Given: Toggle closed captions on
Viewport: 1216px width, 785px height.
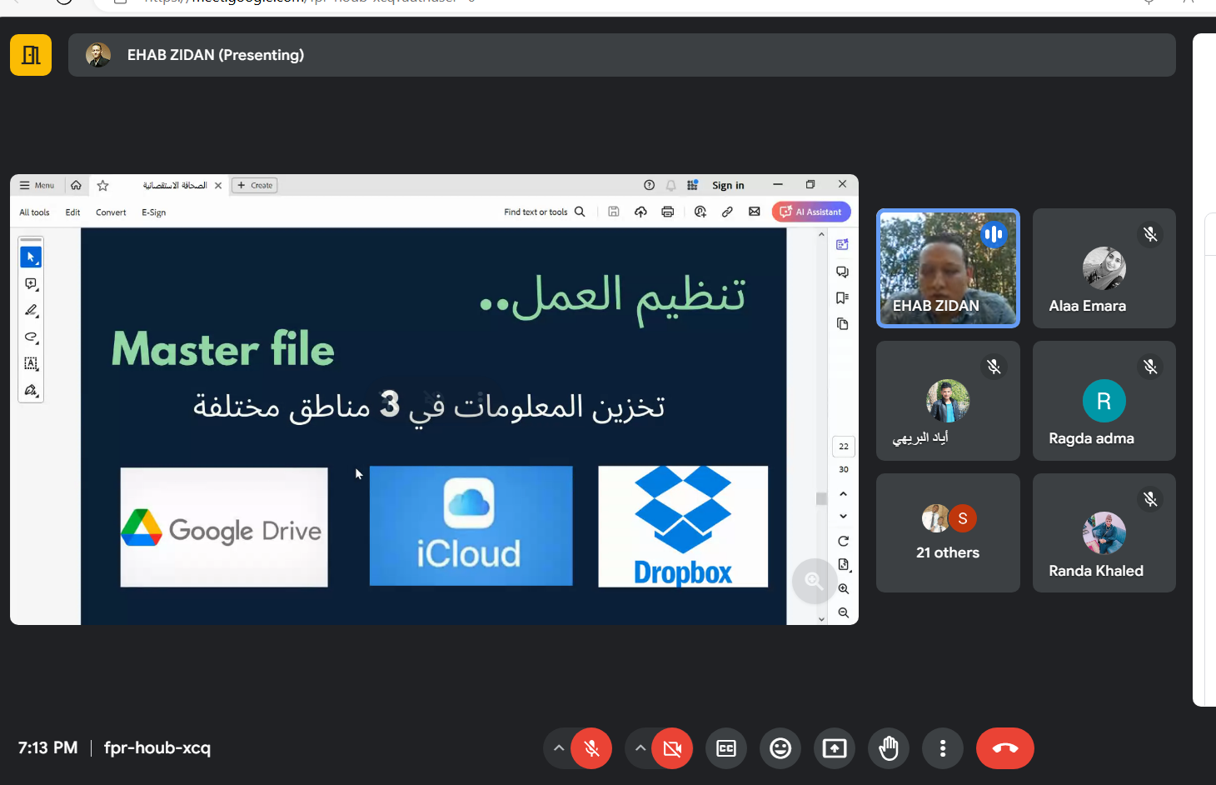Looking at the screenshot, I should pos(726,748).
